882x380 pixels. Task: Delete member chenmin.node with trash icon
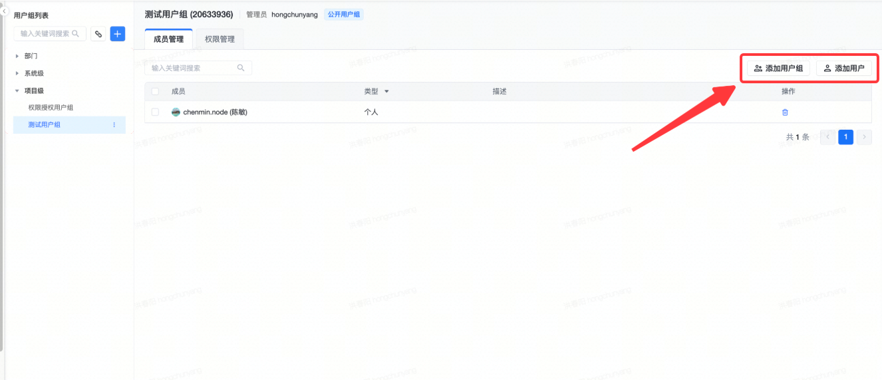click(x=785, y=112)
